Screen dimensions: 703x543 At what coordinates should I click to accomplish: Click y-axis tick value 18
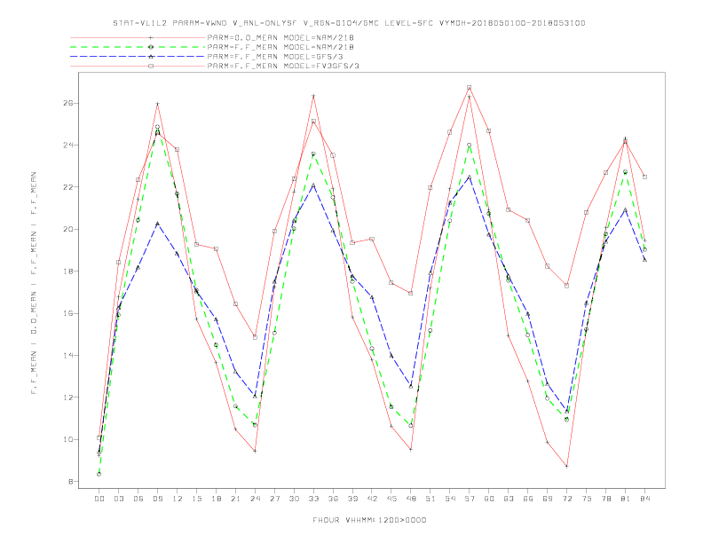[x=68, y=271]
